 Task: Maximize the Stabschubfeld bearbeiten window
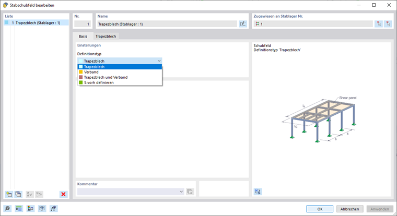pos(373,5)
